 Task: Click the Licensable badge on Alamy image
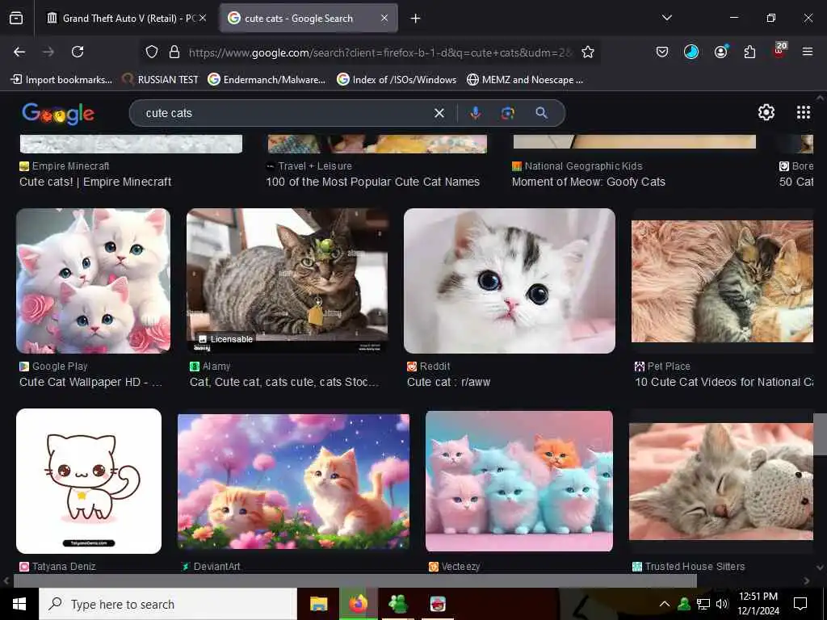[x=226, y=339]
